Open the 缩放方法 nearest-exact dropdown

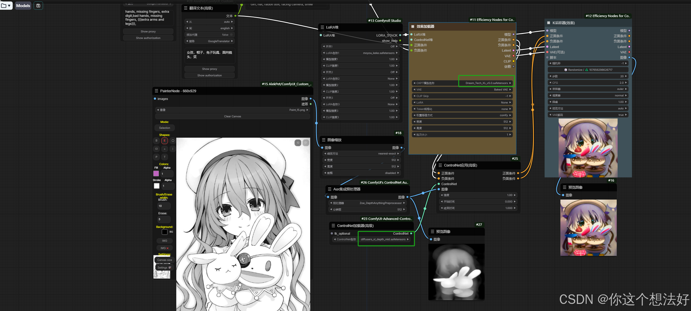(362, 154)
